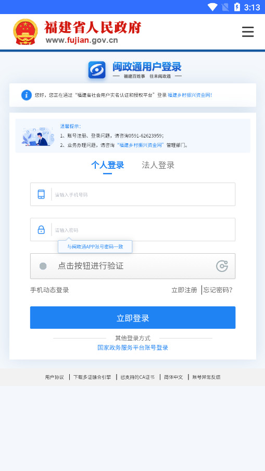The height and width of the screenshot is (471, 265).
Task: Open 立即注册 registration link
Action: pos(184,290)
